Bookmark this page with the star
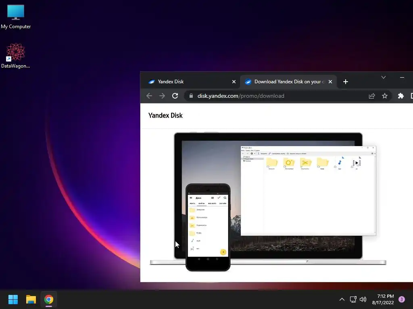The height and width of the screenshot is (309, 413). (x=385, y=96)
